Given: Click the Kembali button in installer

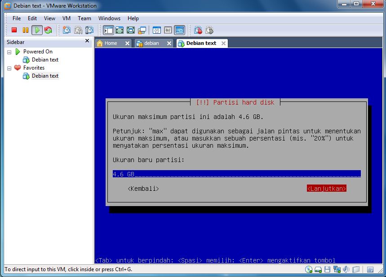Looking at the screenshot, I should tap(143, 189).
